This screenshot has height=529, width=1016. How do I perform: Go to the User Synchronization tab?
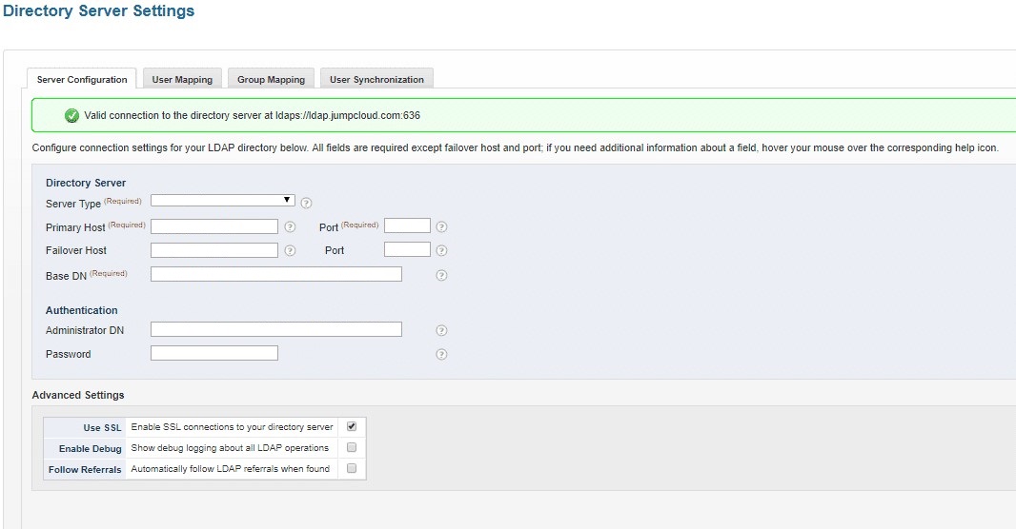(376, 80)
